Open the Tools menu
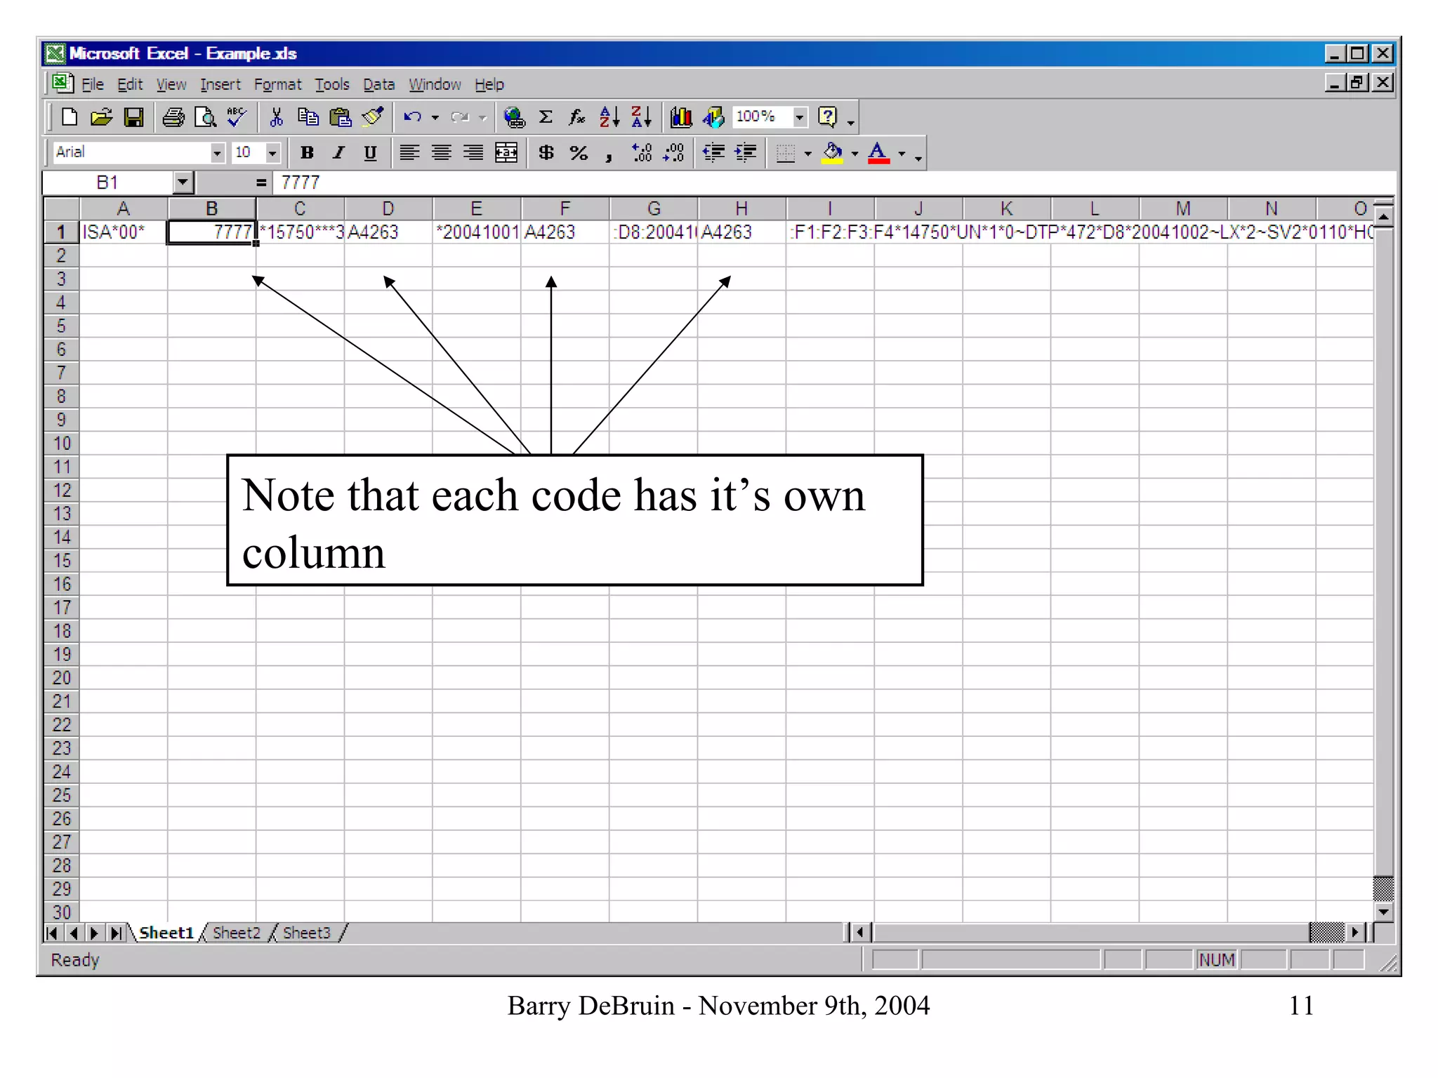Screen dimensions: 1438x1078 pyautogui.click(x=332, y=85)
